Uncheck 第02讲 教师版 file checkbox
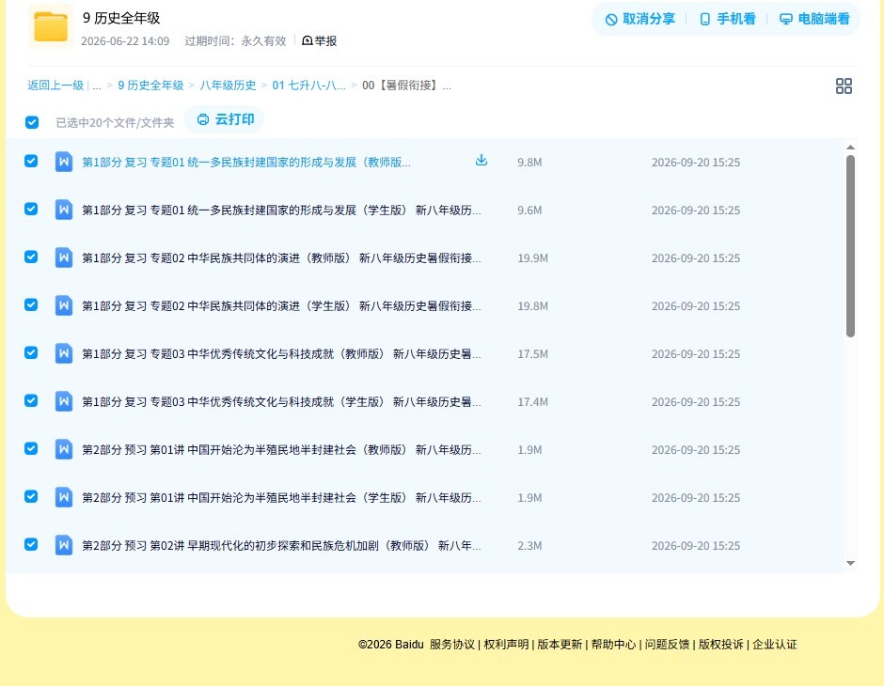 point(31,544)
